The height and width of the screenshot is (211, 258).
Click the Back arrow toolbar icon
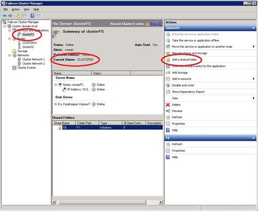pos(4,16)
